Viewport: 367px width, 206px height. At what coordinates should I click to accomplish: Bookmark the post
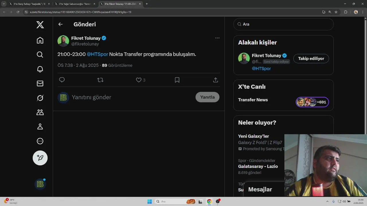pyautogui.click(x=177, y=80)
